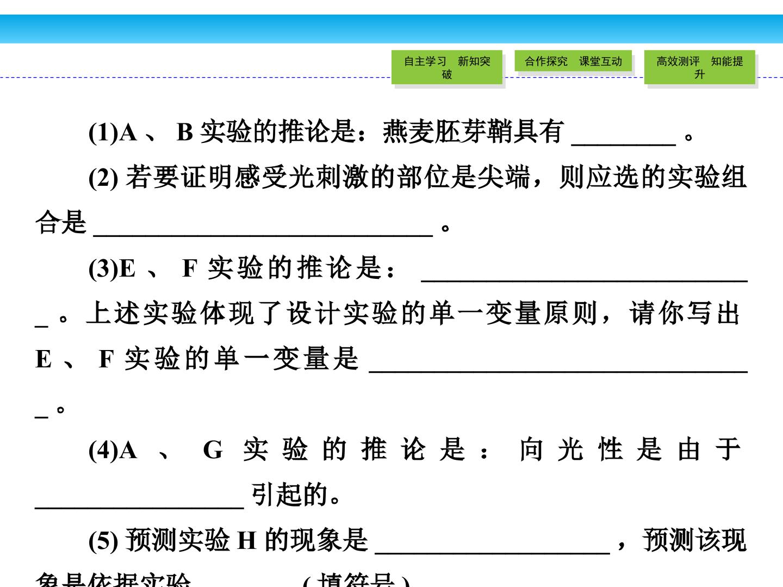Open the 合作探究 课堂互动 section

coord(573,61)
